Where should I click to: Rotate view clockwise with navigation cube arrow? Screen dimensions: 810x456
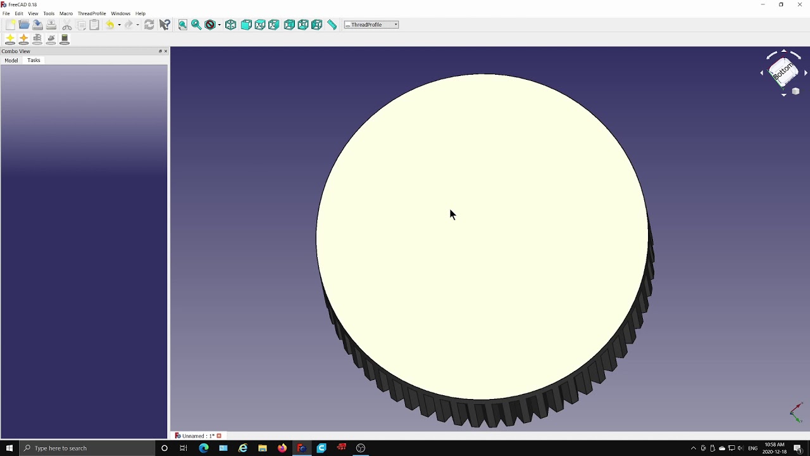click(795, 55)
